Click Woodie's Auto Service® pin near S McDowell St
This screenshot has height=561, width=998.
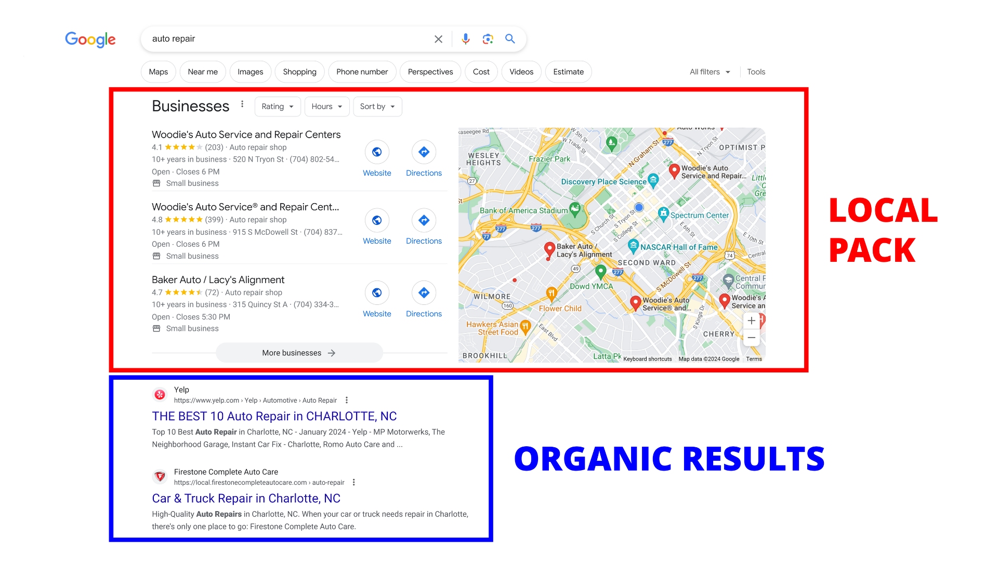[635, 303]
